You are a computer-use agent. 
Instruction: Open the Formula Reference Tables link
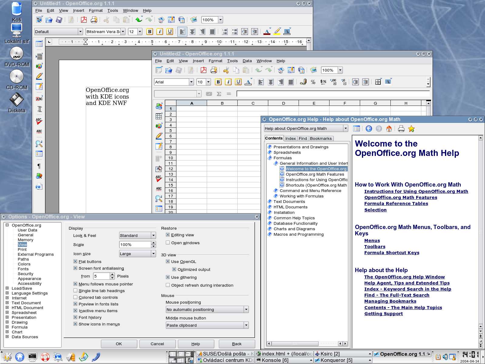click(x=396, y=204)
